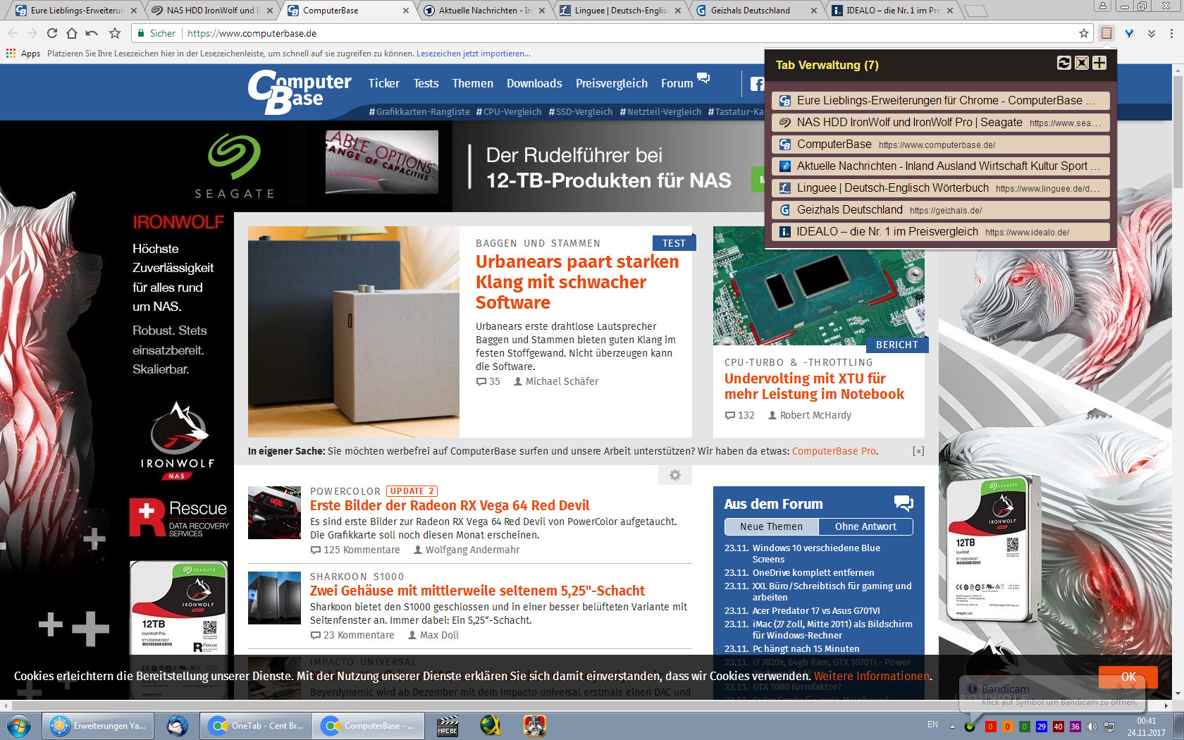Expand hidden extensions double chevron

[1152, 33]
